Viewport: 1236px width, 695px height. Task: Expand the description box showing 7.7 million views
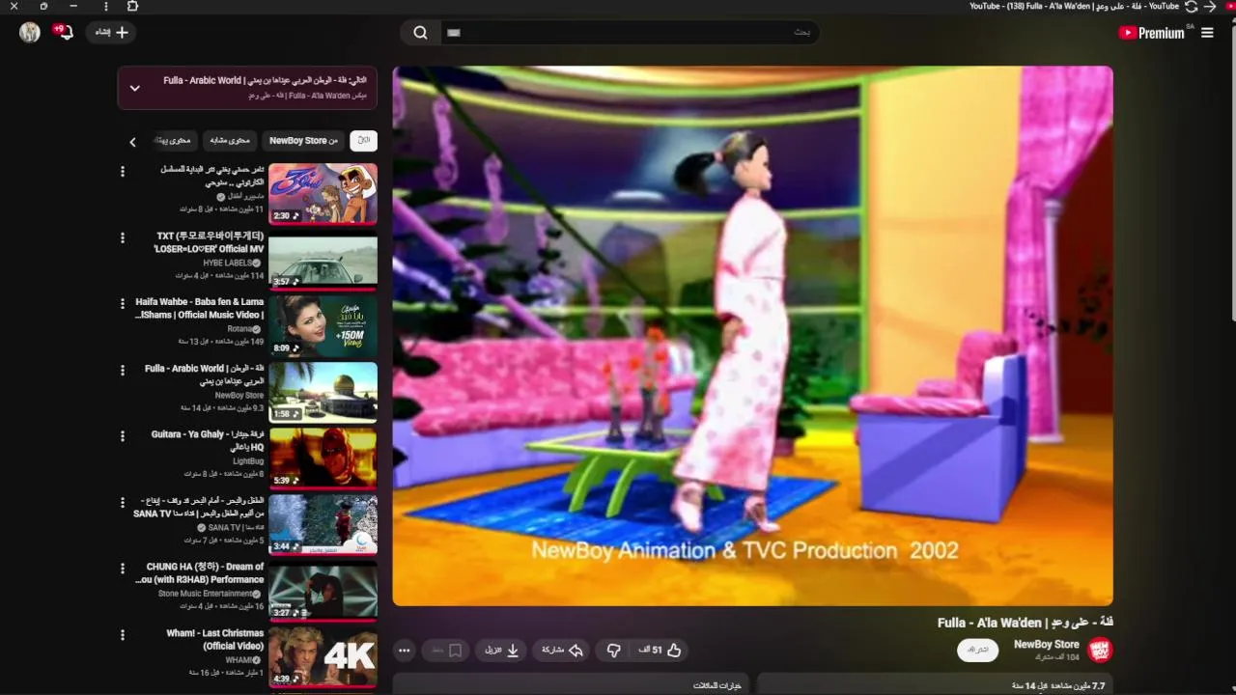(x=935, y=685)
